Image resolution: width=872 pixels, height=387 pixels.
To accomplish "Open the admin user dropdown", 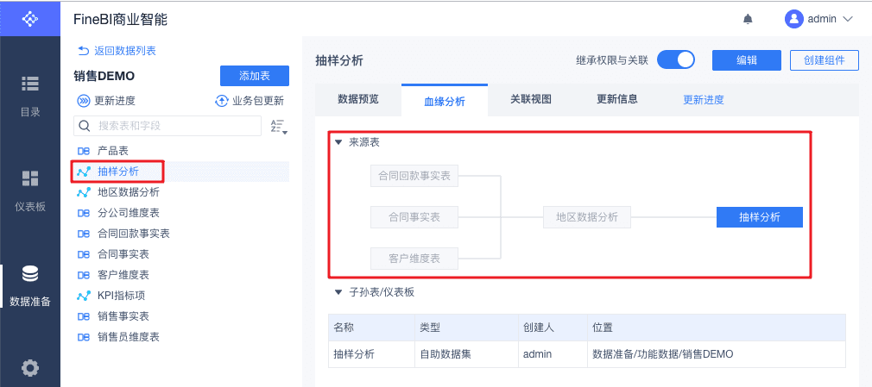I will pos(818,19).
